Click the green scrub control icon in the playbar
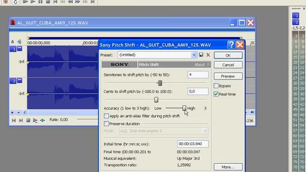306x172 pixels. click(43, 120)
